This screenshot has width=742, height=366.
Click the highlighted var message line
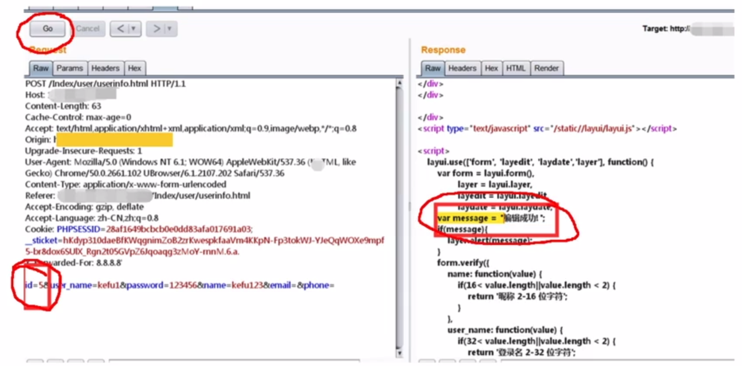[x=491, y=218]
